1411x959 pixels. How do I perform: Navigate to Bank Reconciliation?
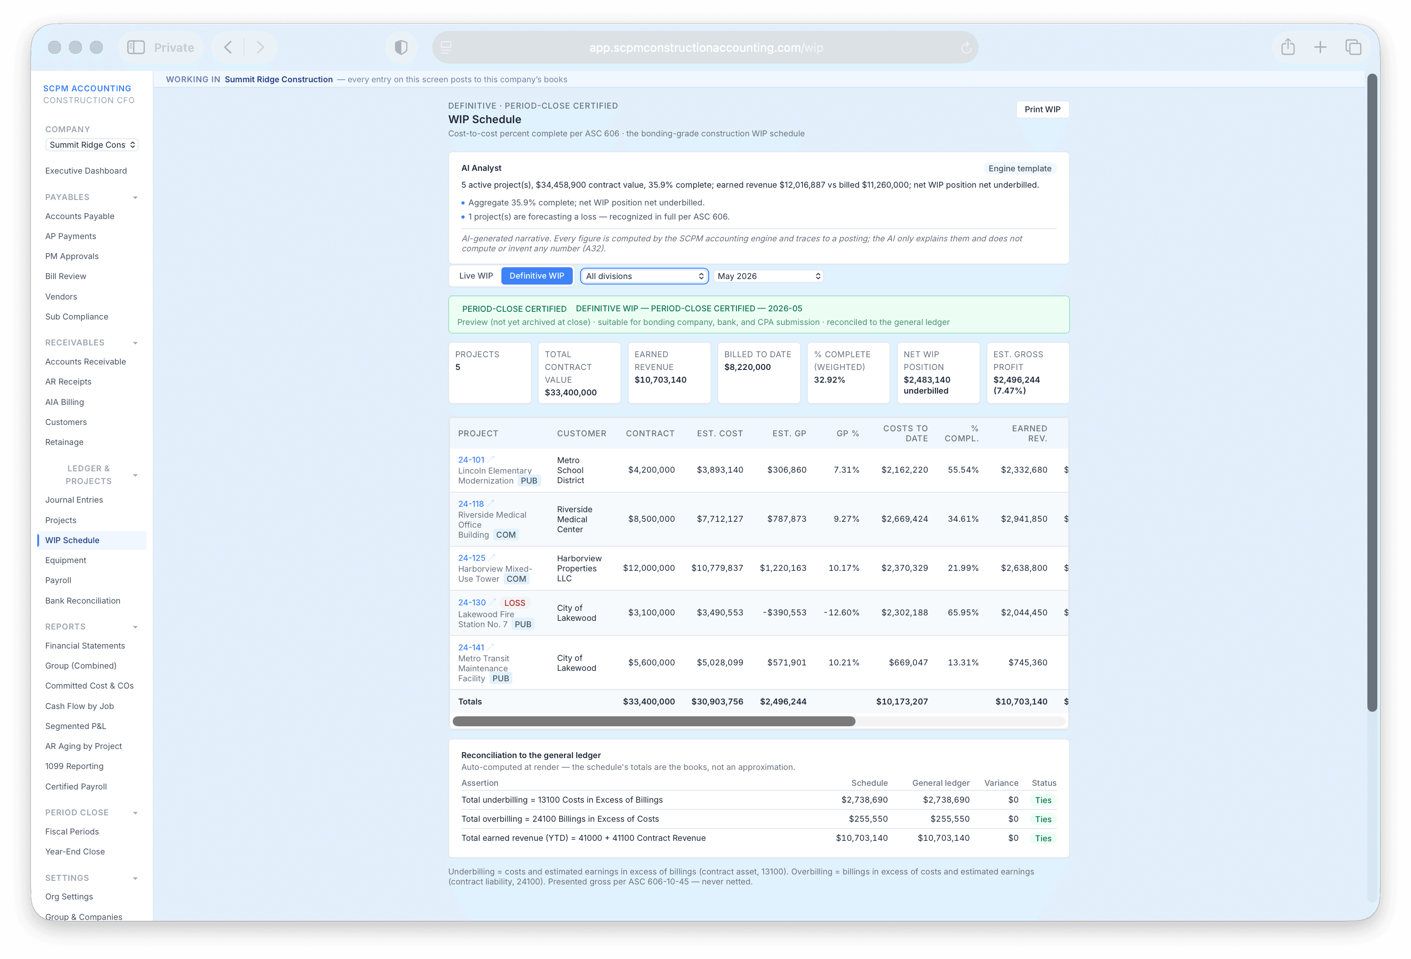coord(83,600)
